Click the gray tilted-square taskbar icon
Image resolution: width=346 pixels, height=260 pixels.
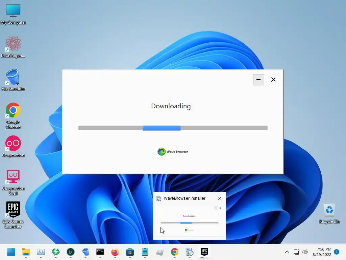point(160,252)
